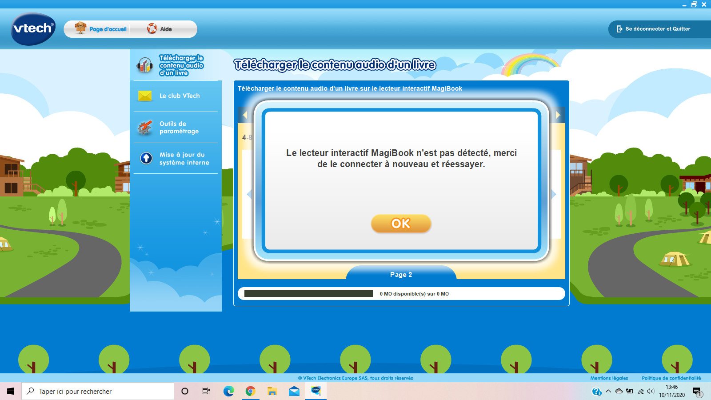Go to previous page with left blue arrow
711x400 pixels.
click(249, 194)
